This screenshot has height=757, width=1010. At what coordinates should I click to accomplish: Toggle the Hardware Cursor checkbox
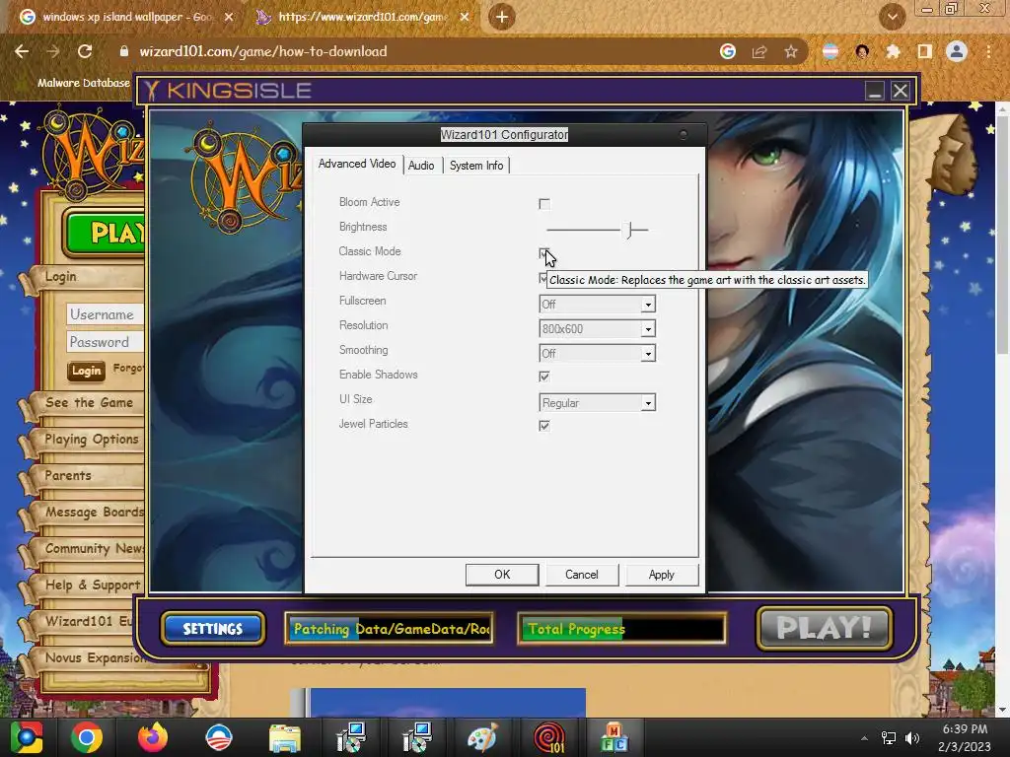(544, 278)
